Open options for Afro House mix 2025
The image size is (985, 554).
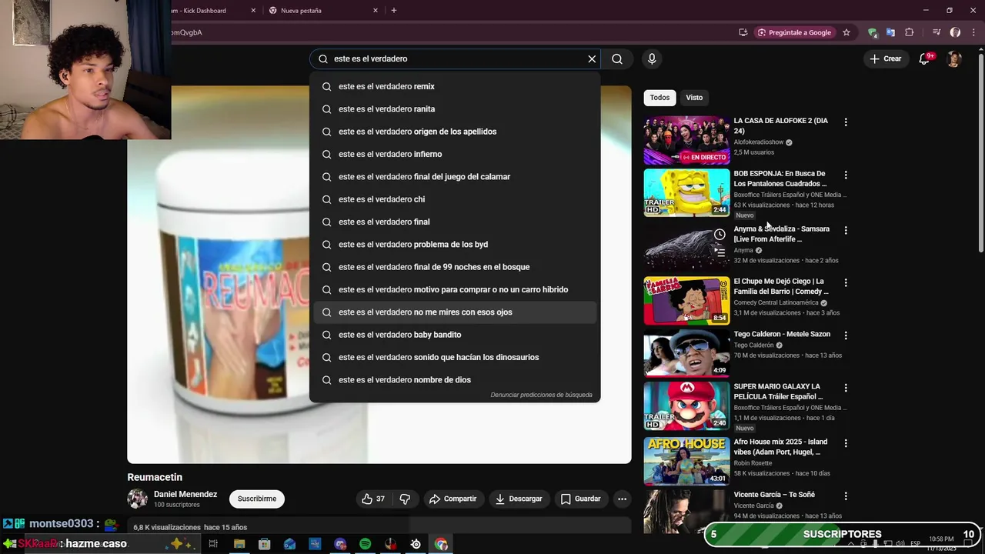[846, 443]
